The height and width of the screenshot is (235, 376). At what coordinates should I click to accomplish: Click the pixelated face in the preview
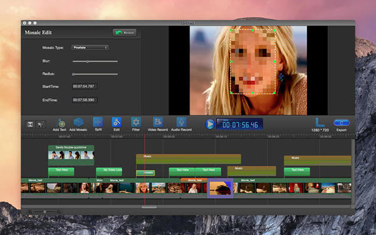coord(253,61)
